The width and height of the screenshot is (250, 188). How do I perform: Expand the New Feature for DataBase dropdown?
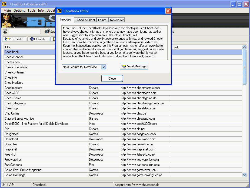pyautogui.click(x=104, y=67)
